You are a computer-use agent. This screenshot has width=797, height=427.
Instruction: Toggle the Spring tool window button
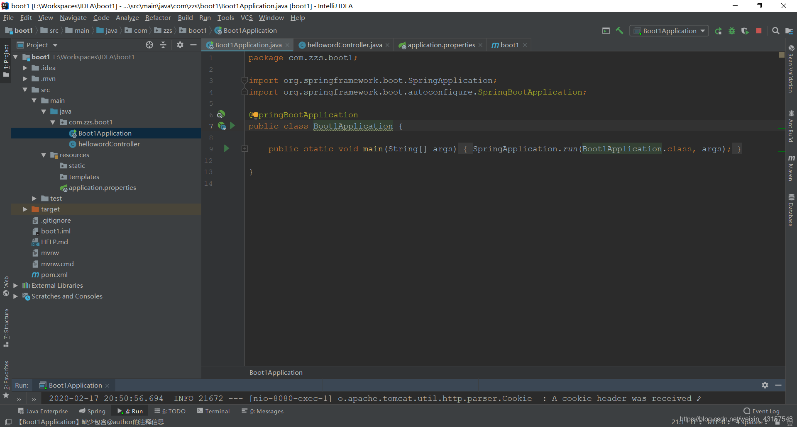pyautogui.click(x=93, y=411)
